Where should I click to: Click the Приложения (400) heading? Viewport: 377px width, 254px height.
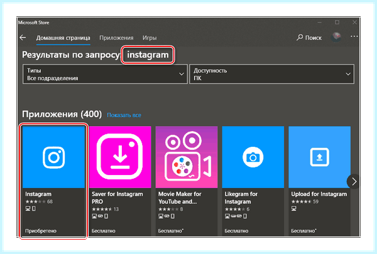[62, 114]
